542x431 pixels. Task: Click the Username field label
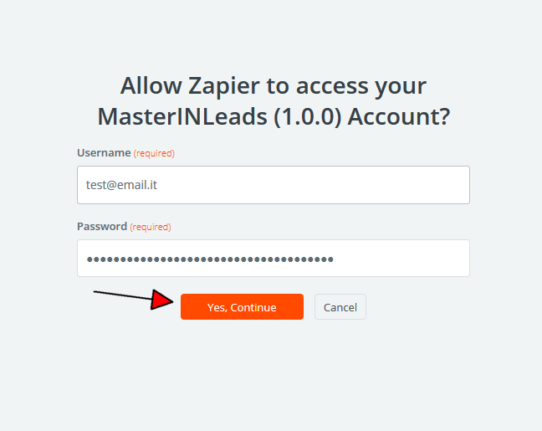104,153
